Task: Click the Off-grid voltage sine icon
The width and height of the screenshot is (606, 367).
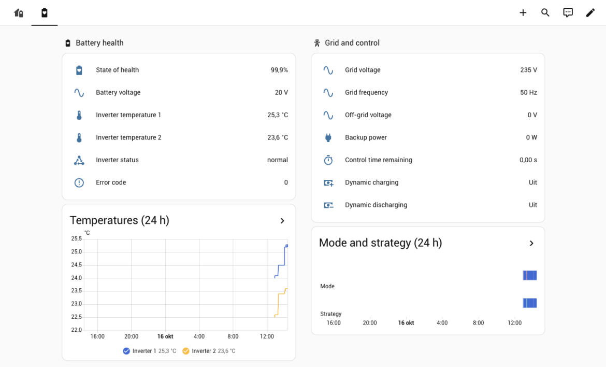Action: click(328, 115)
